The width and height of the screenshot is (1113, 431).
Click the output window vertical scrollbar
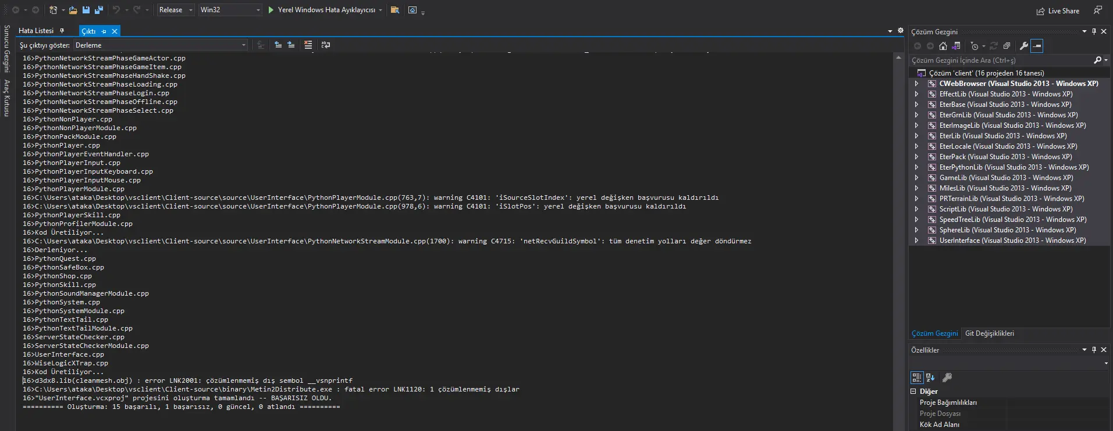pyautogui.click(x=899, y=232)
